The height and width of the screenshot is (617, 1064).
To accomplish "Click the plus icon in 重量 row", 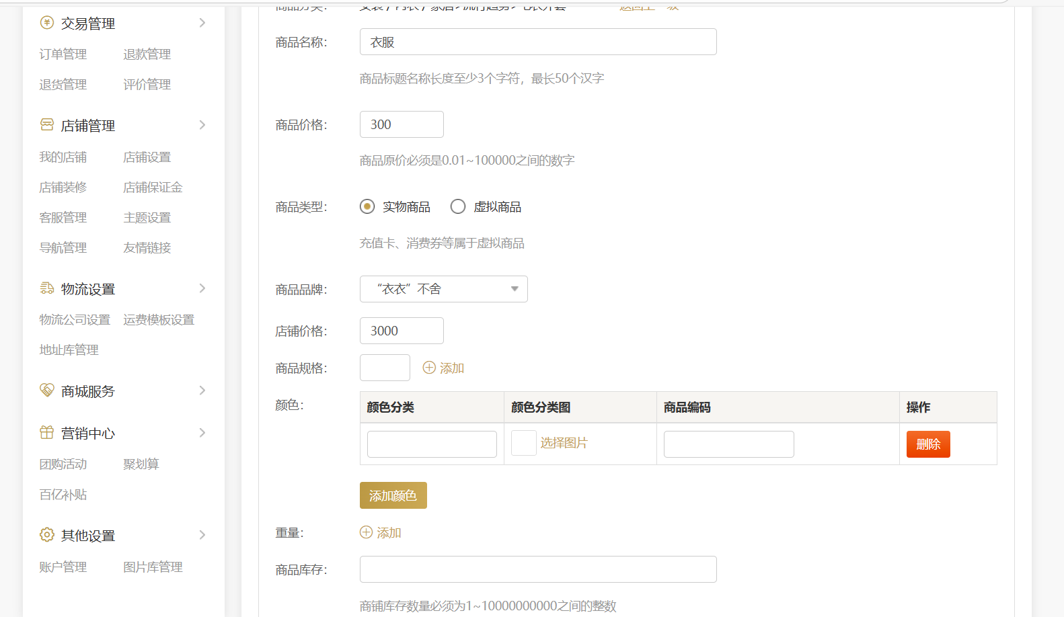I will [x=367, y=532].
